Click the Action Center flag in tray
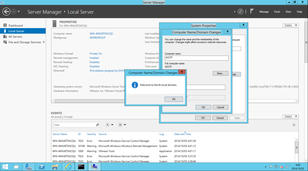Viewport: 308px width, 171px height. tap(271, 167)
